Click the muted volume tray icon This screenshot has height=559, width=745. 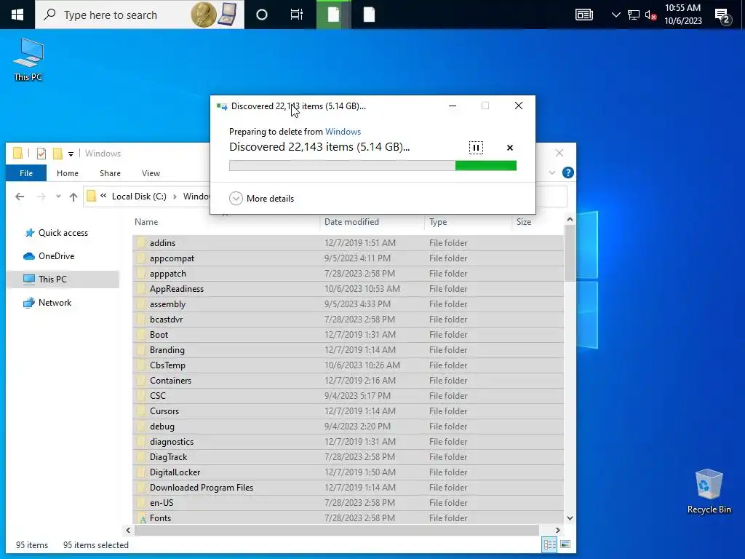(x=650, y=15)
